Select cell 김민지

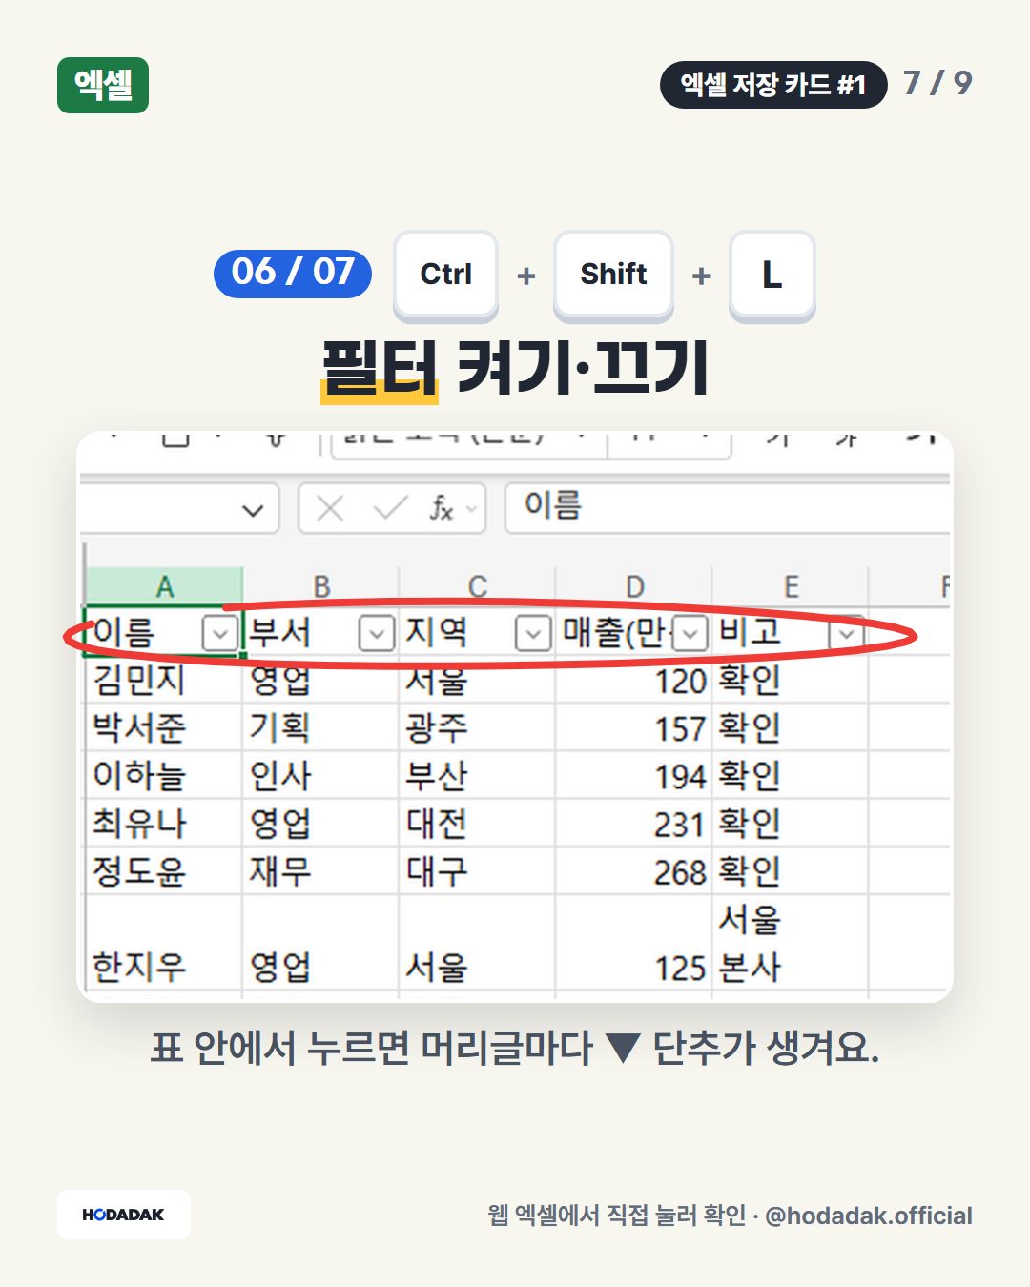coord(164,680)
